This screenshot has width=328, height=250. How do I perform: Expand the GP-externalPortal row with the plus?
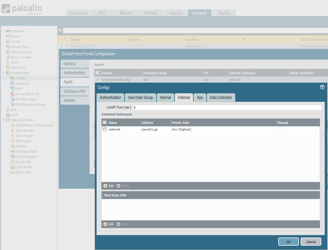pos(61,46)
